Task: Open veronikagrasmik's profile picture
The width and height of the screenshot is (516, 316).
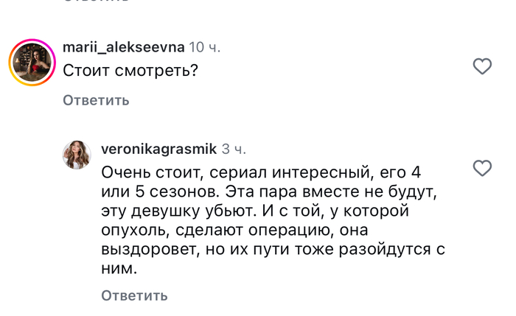Action: coord(77,155)
